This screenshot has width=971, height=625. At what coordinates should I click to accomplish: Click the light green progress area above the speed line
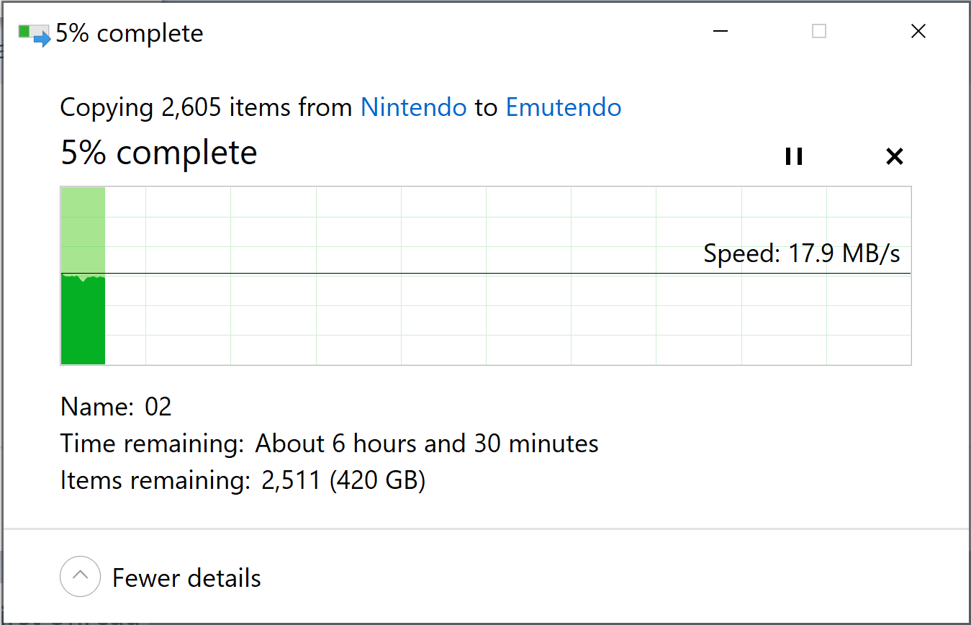(83, 230)
